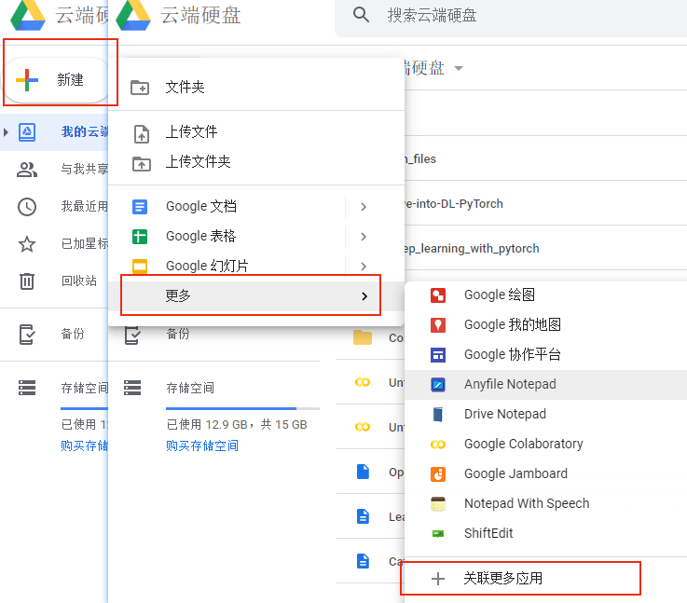Click the "已使用 12.9 GB，共 15 GB" text
687x603 pixels.
pyautogui.click(x=237, y=424)
